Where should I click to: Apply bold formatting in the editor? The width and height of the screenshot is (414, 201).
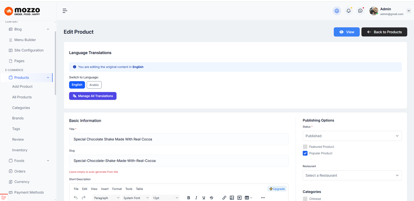click(189, 198)
